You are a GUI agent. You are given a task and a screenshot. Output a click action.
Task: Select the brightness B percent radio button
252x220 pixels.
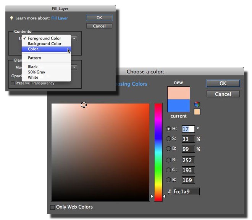168,149
